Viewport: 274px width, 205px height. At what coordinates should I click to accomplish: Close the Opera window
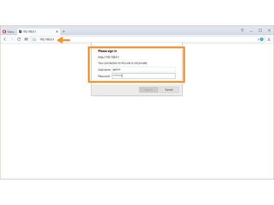pyautogui.click(x=269, y=30)
